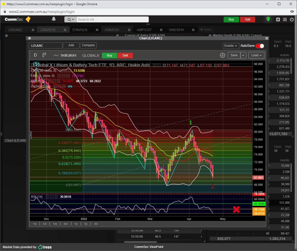The width and height of the screenshot is (297, 251).
Task: Expand the Events dropdown
Action: [231, 46]
